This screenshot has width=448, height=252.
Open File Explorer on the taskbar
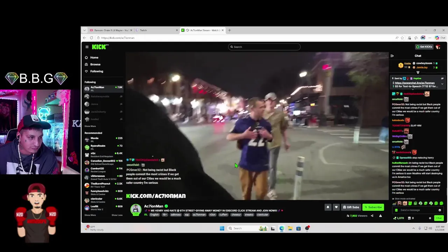click(290, 229)
